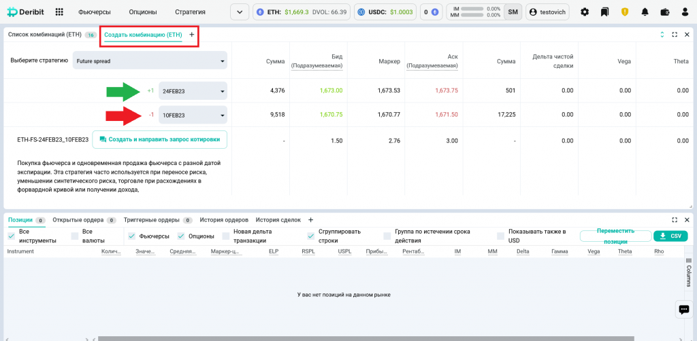Expand the 10FEB23 expiry dropdown
Screen dimensions: 697x341
(193, 115)
